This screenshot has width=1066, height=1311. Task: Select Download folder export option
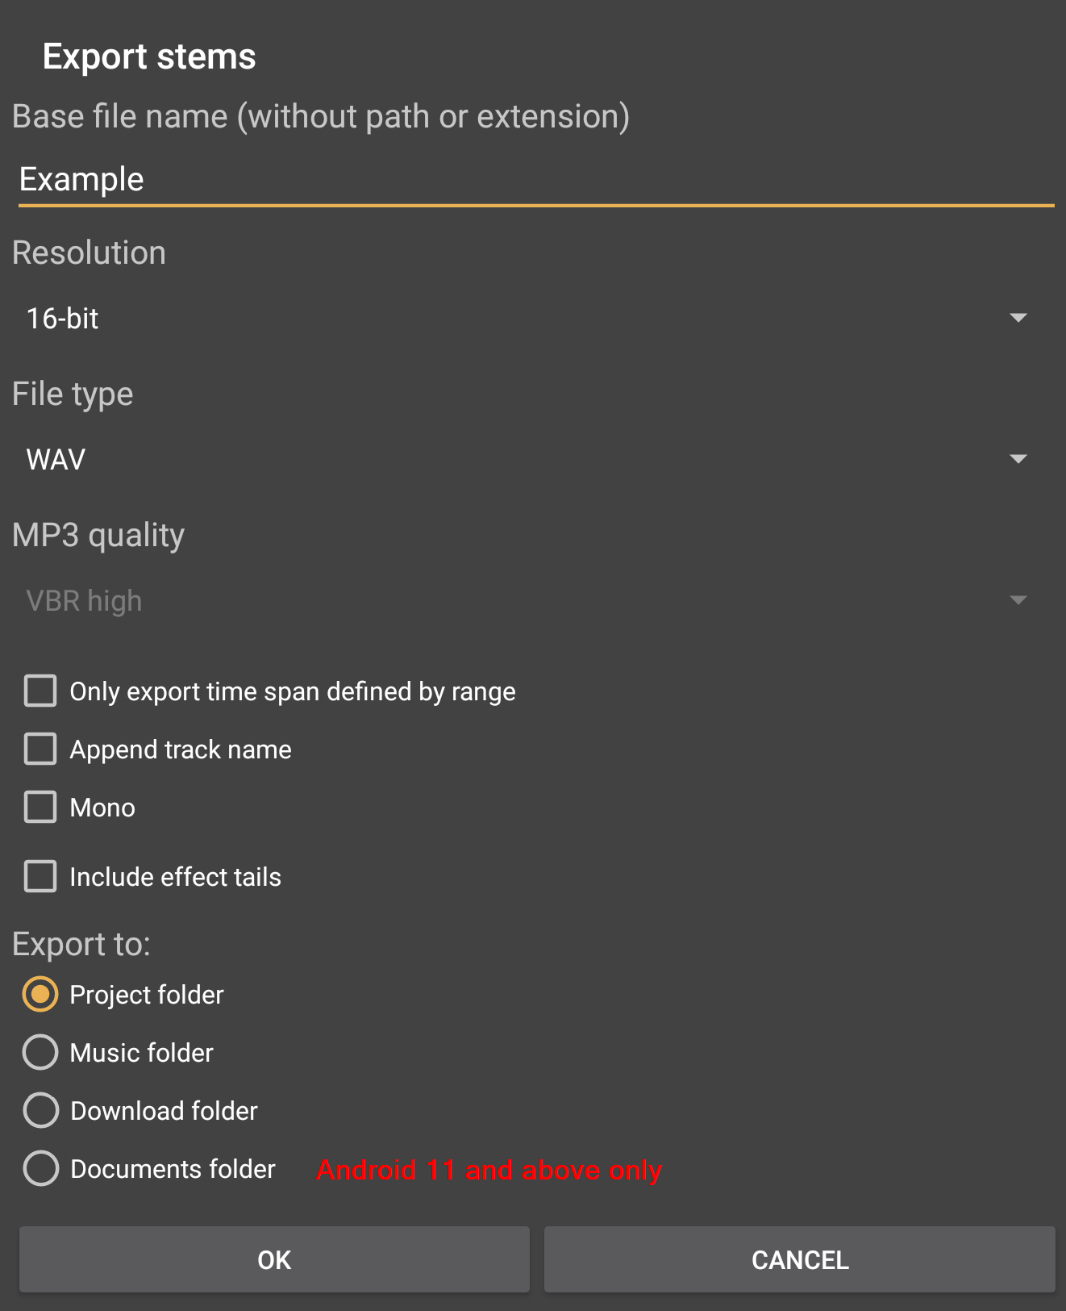tap(40, 1111)
